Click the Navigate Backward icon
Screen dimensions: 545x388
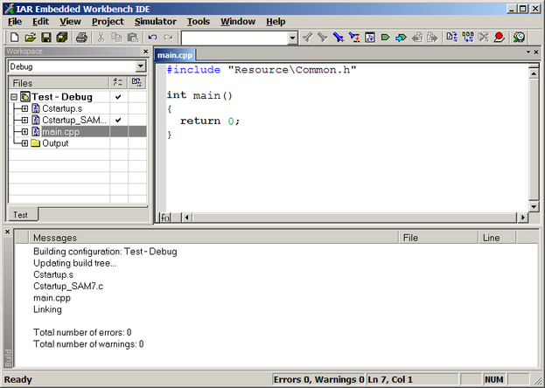coord(416,37)
